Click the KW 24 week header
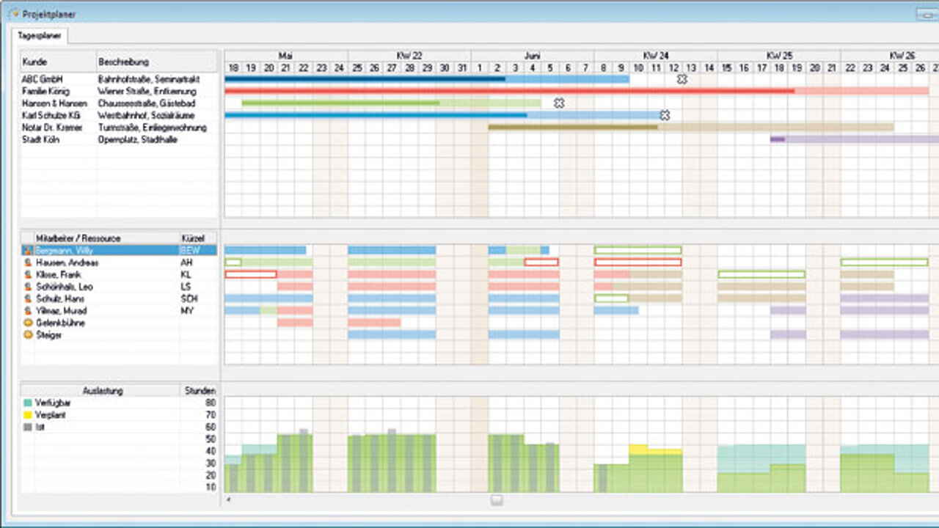Image resolution: width=939 pixels, height=528 pixels. [x=656, y=55]
